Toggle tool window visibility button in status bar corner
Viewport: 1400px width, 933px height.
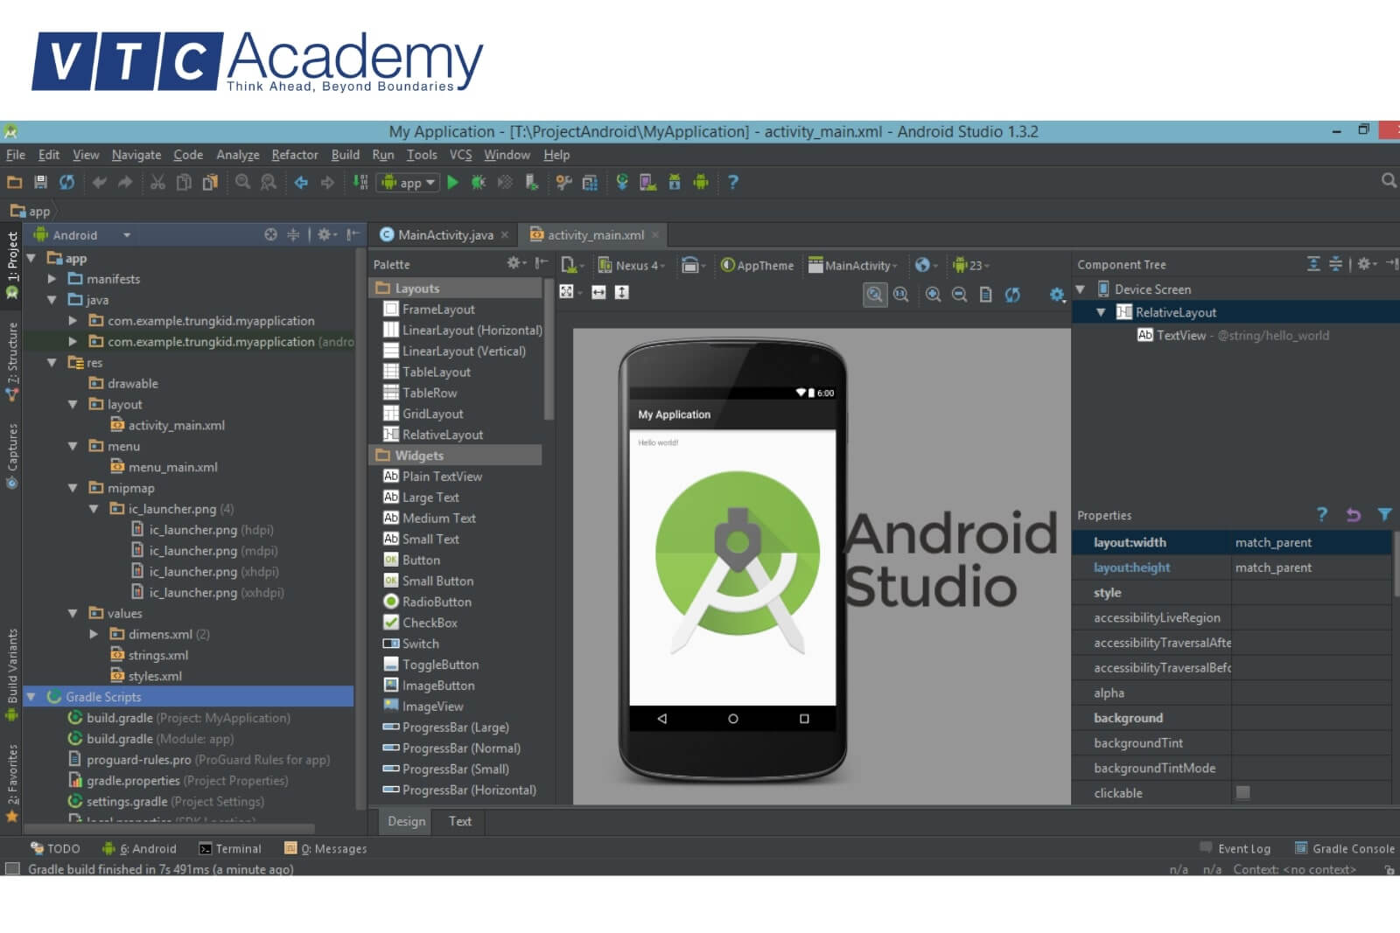coord(12,869)
